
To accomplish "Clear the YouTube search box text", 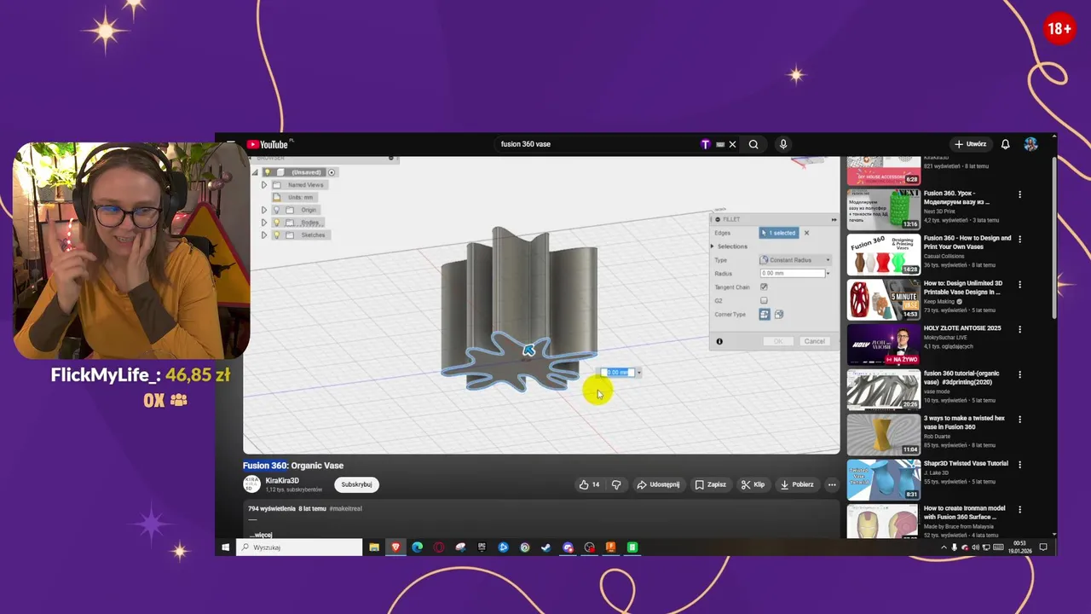I will (732, 144).
